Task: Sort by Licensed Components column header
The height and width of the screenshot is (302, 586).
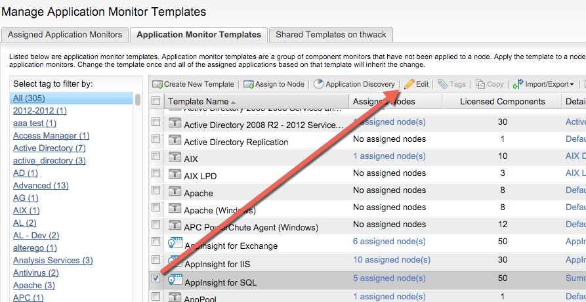Action: coord(502,101)
